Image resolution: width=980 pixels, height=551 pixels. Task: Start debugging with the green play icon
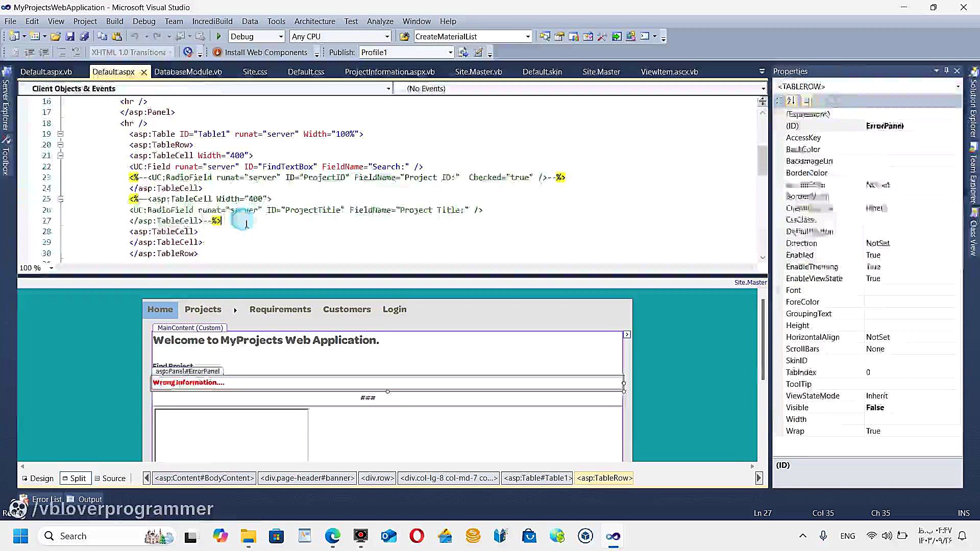[218, 36]
